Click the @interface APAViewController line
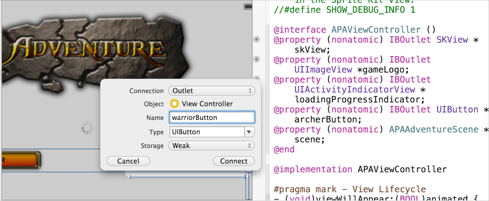The width and height of the screenshot is (489, 201). pyautogui.click(x=354, y=30)
